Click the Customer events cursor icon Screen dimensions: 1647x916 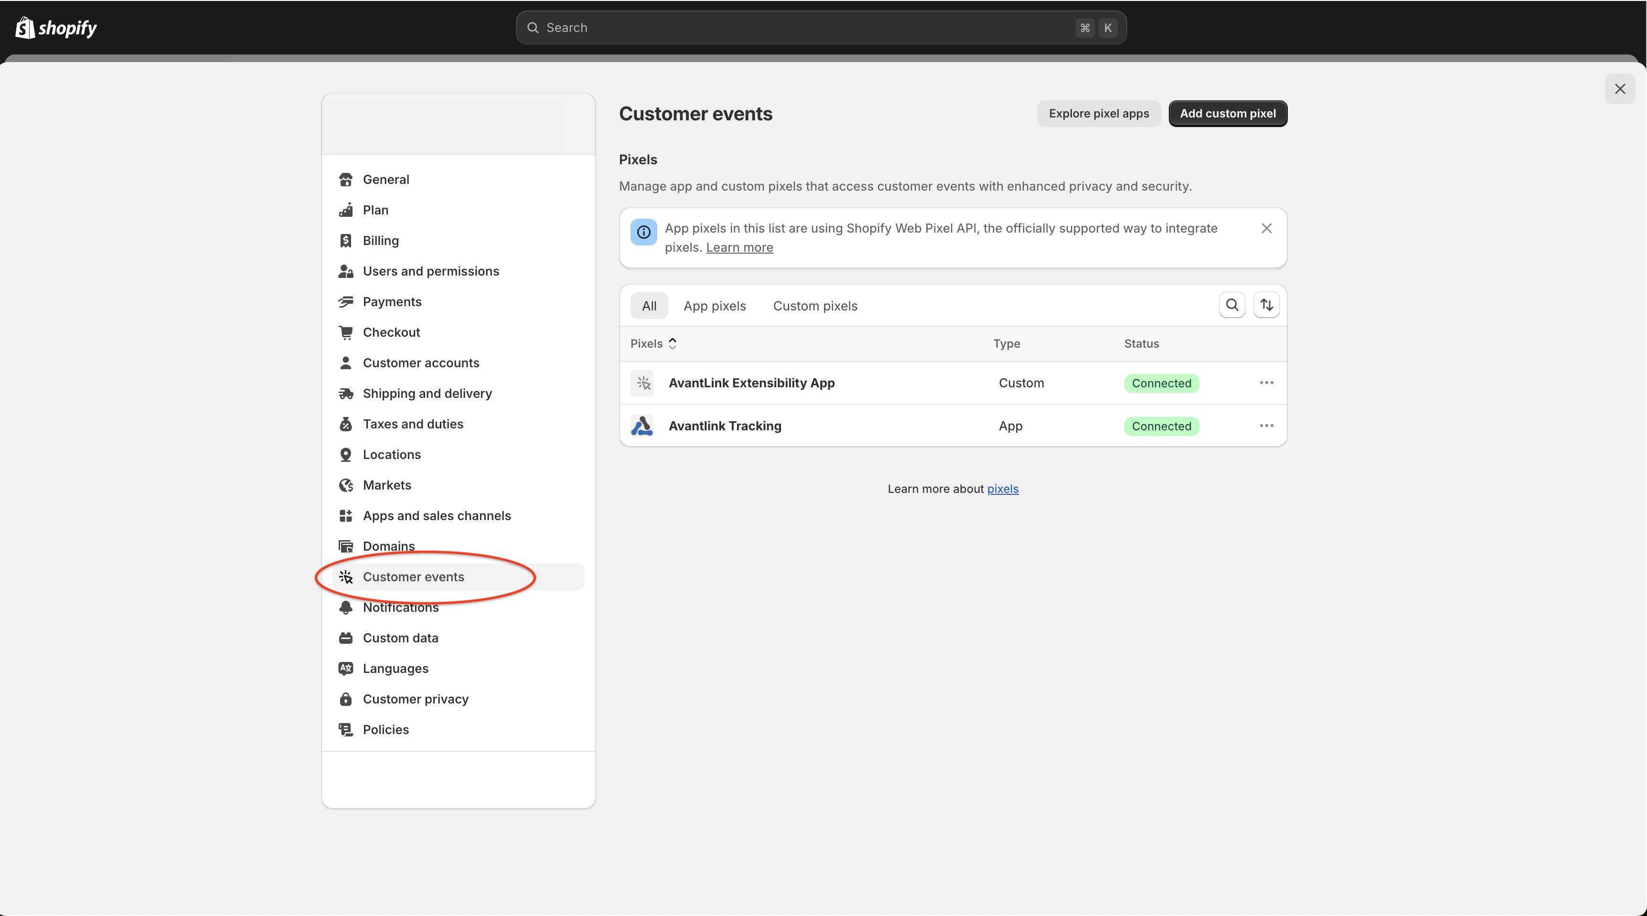point(346,577)
